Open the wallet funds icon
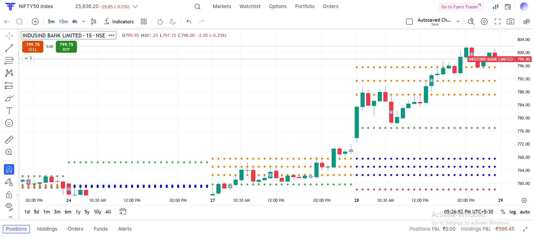Viewport: 533px width, 237px height. tap(508, 7)
